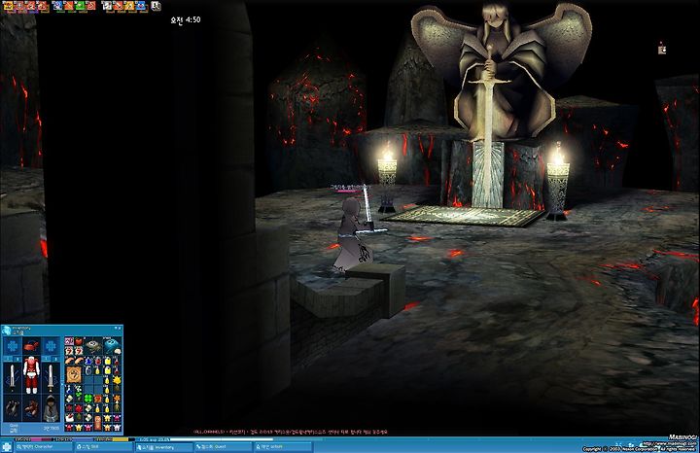Pick the purple item in inventory's top-left cell
The image size is (700, 453).
point(69,341)
